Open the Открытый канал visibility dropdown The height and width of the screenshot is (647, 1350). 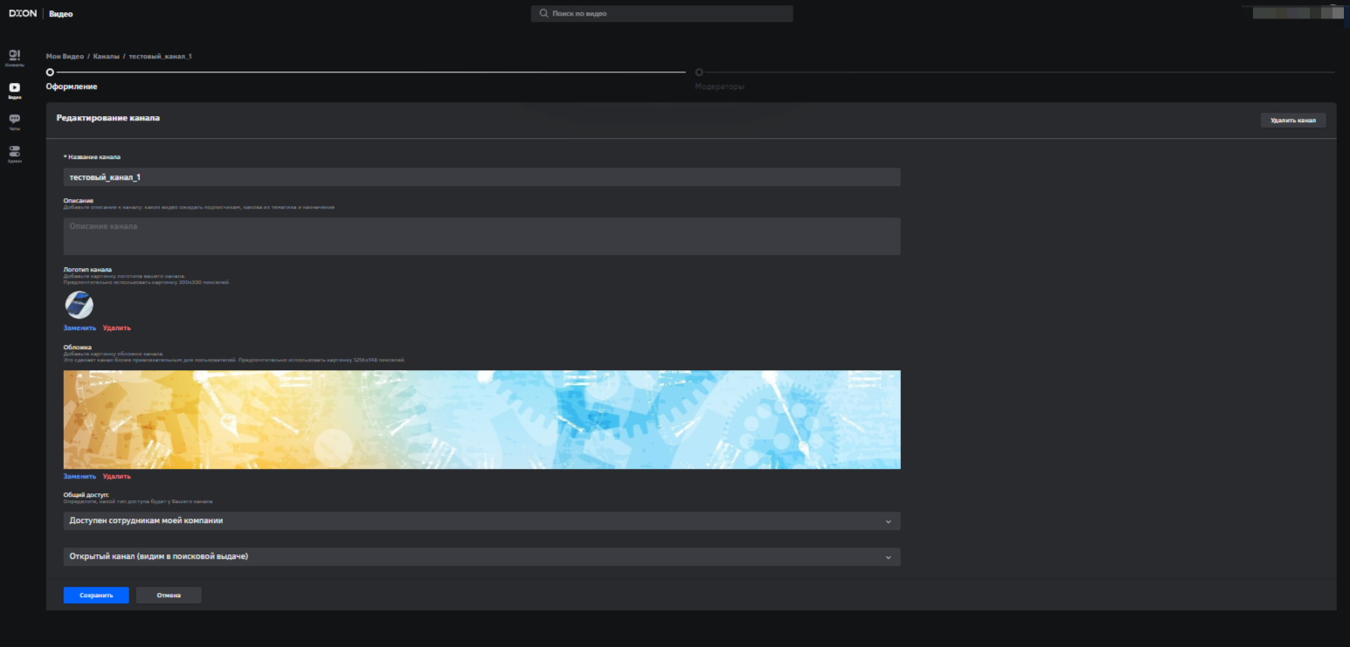[x=481, y=557]
